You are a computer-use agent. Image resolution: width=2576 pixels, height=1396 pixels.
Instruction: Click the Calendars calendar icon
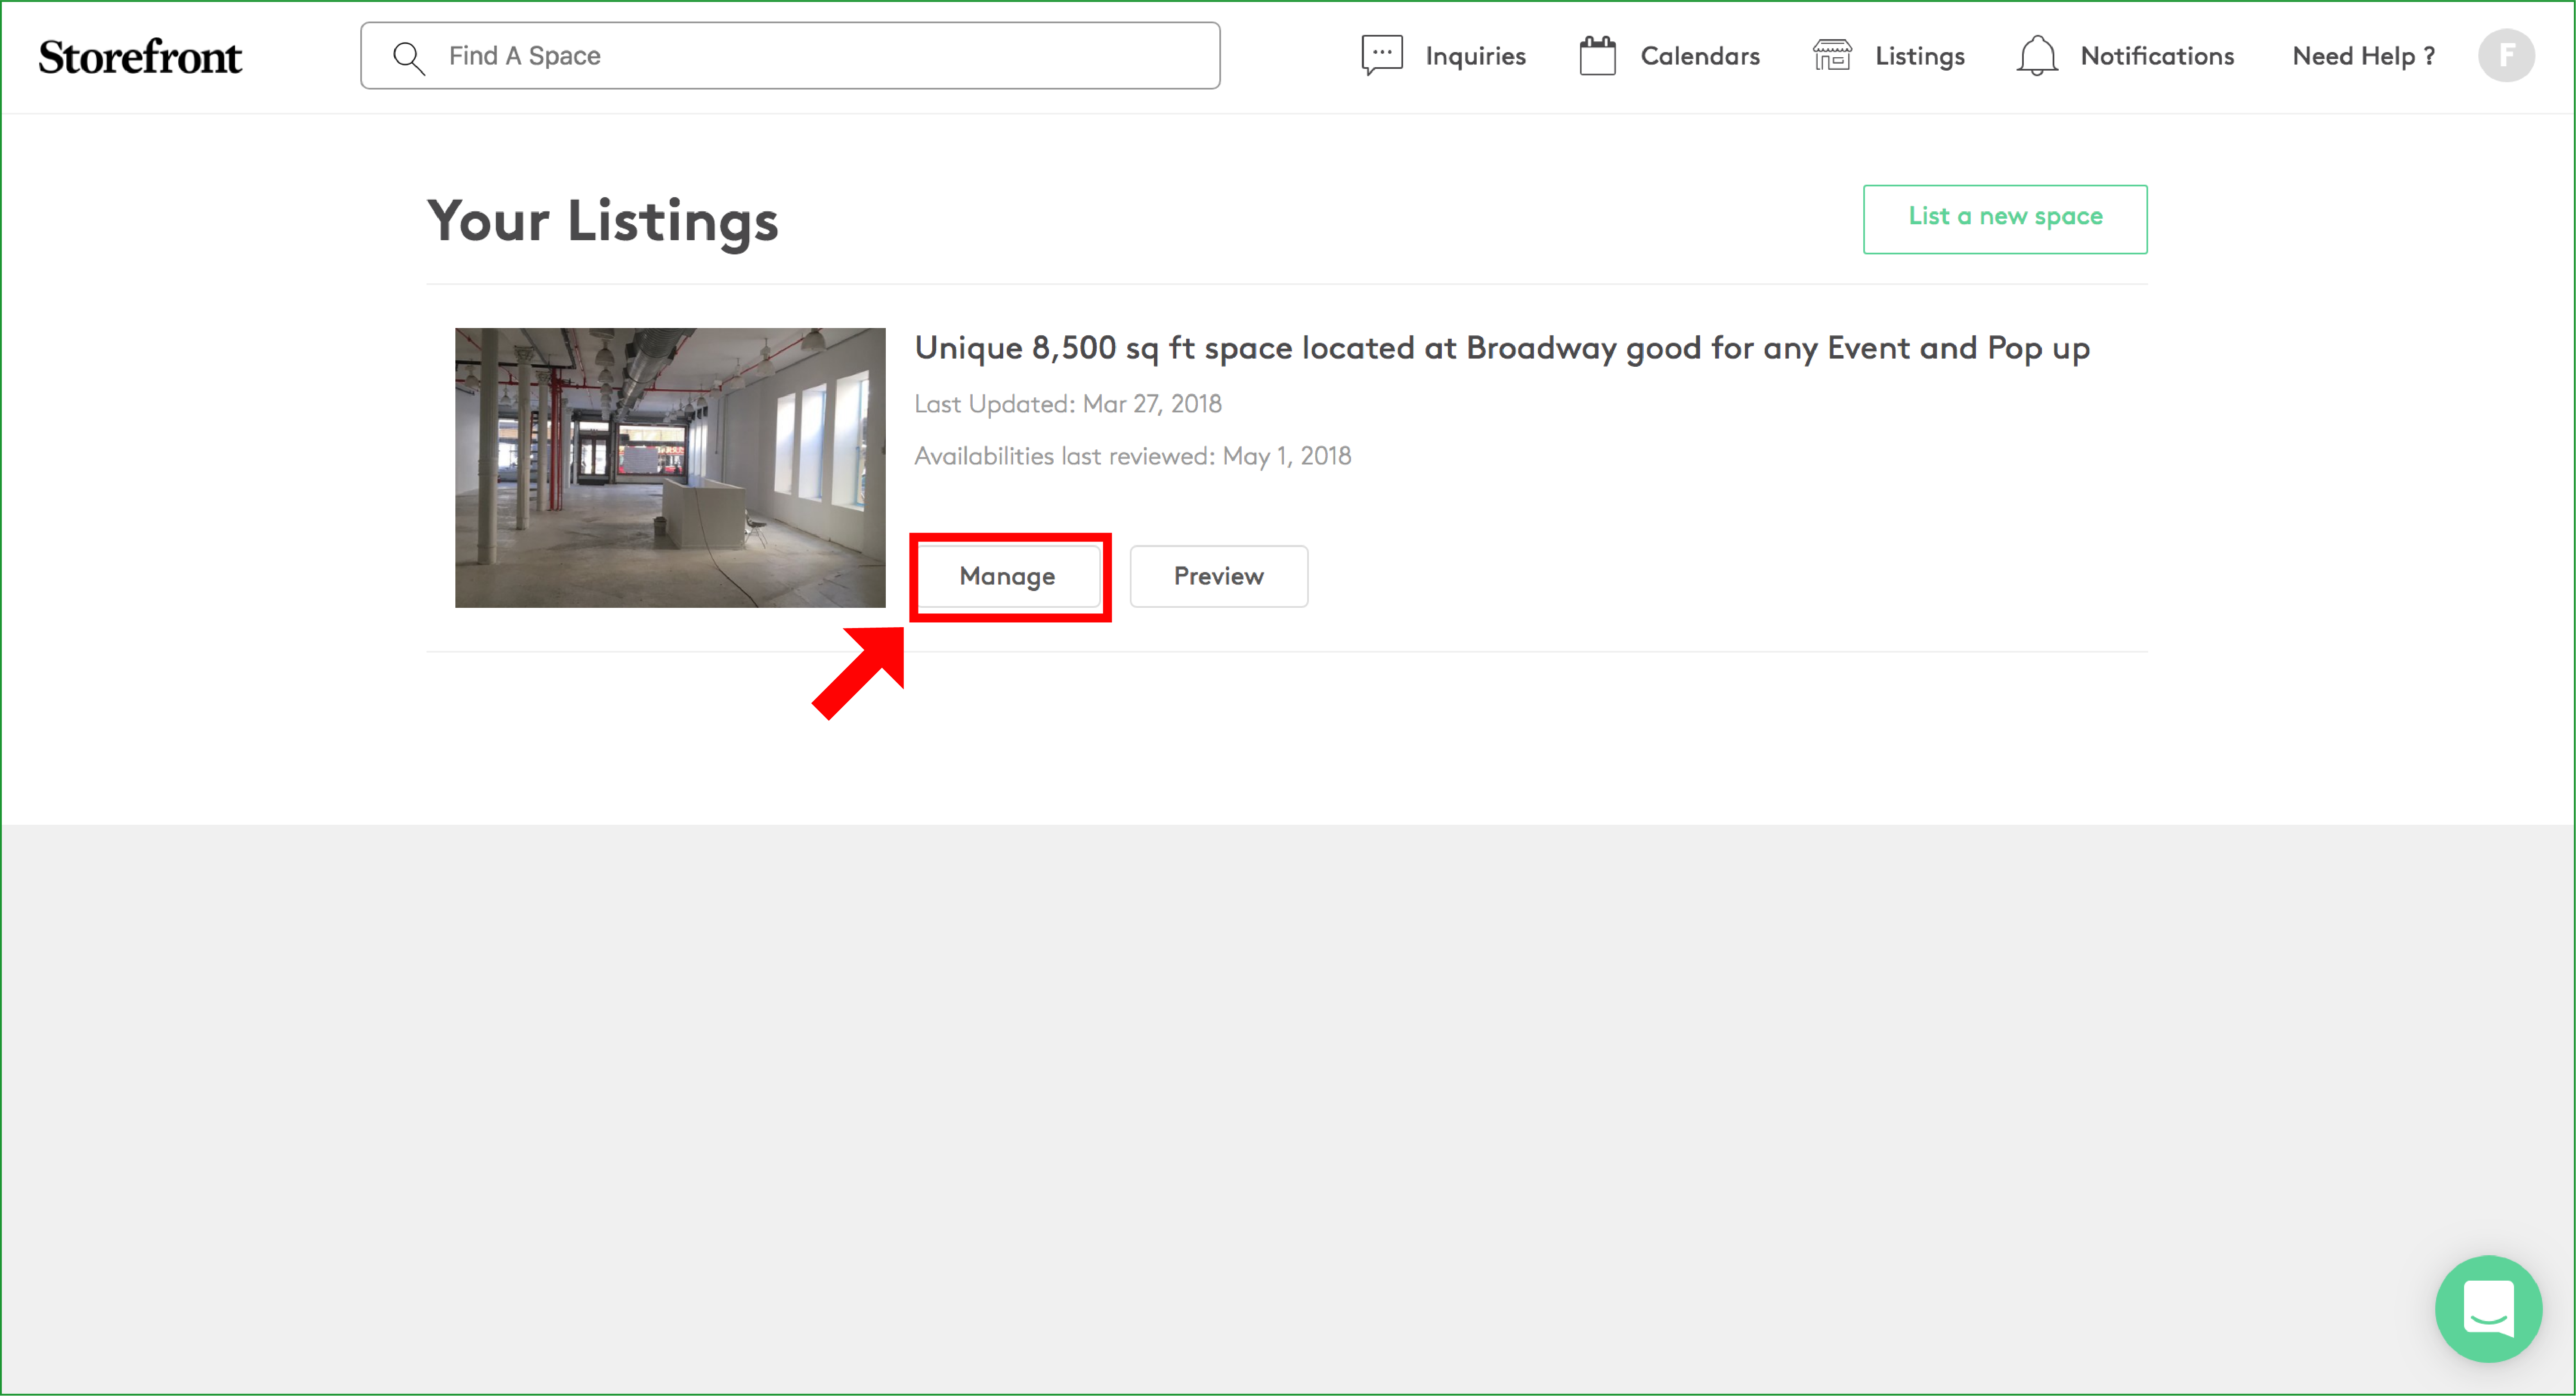[x=1597, y=56]
